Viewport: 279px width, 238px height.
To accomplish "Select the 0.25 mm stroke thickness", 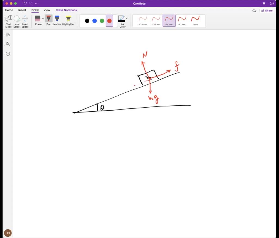I will 143,21.
